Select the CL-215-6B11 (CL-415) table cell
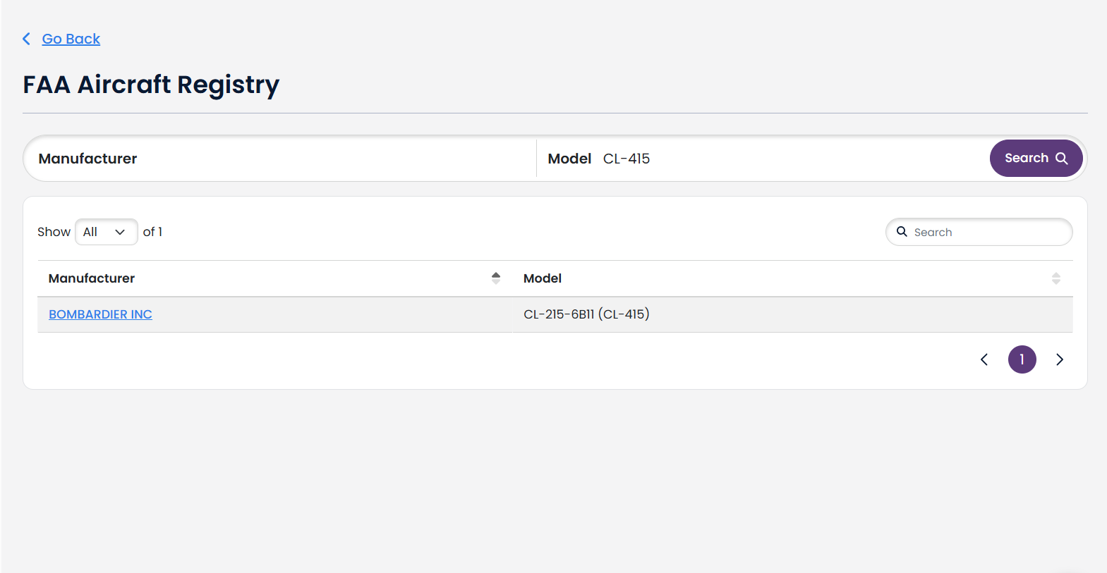The width and height of the screenshot is (1107, 573). pyautogui.click(x=792, y=314)
